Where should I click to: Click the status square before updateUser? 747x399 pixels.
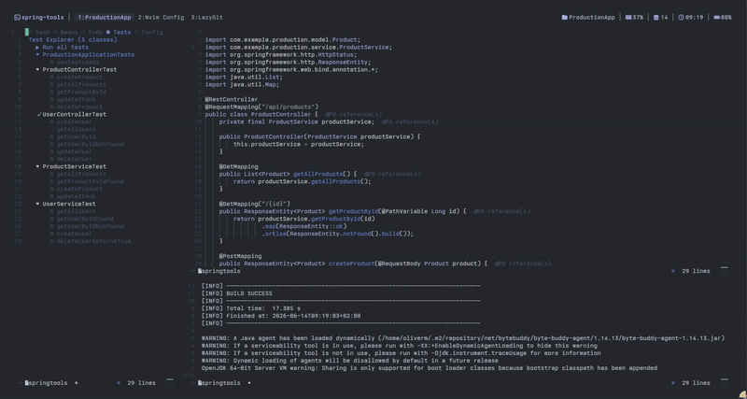point(51,151)
